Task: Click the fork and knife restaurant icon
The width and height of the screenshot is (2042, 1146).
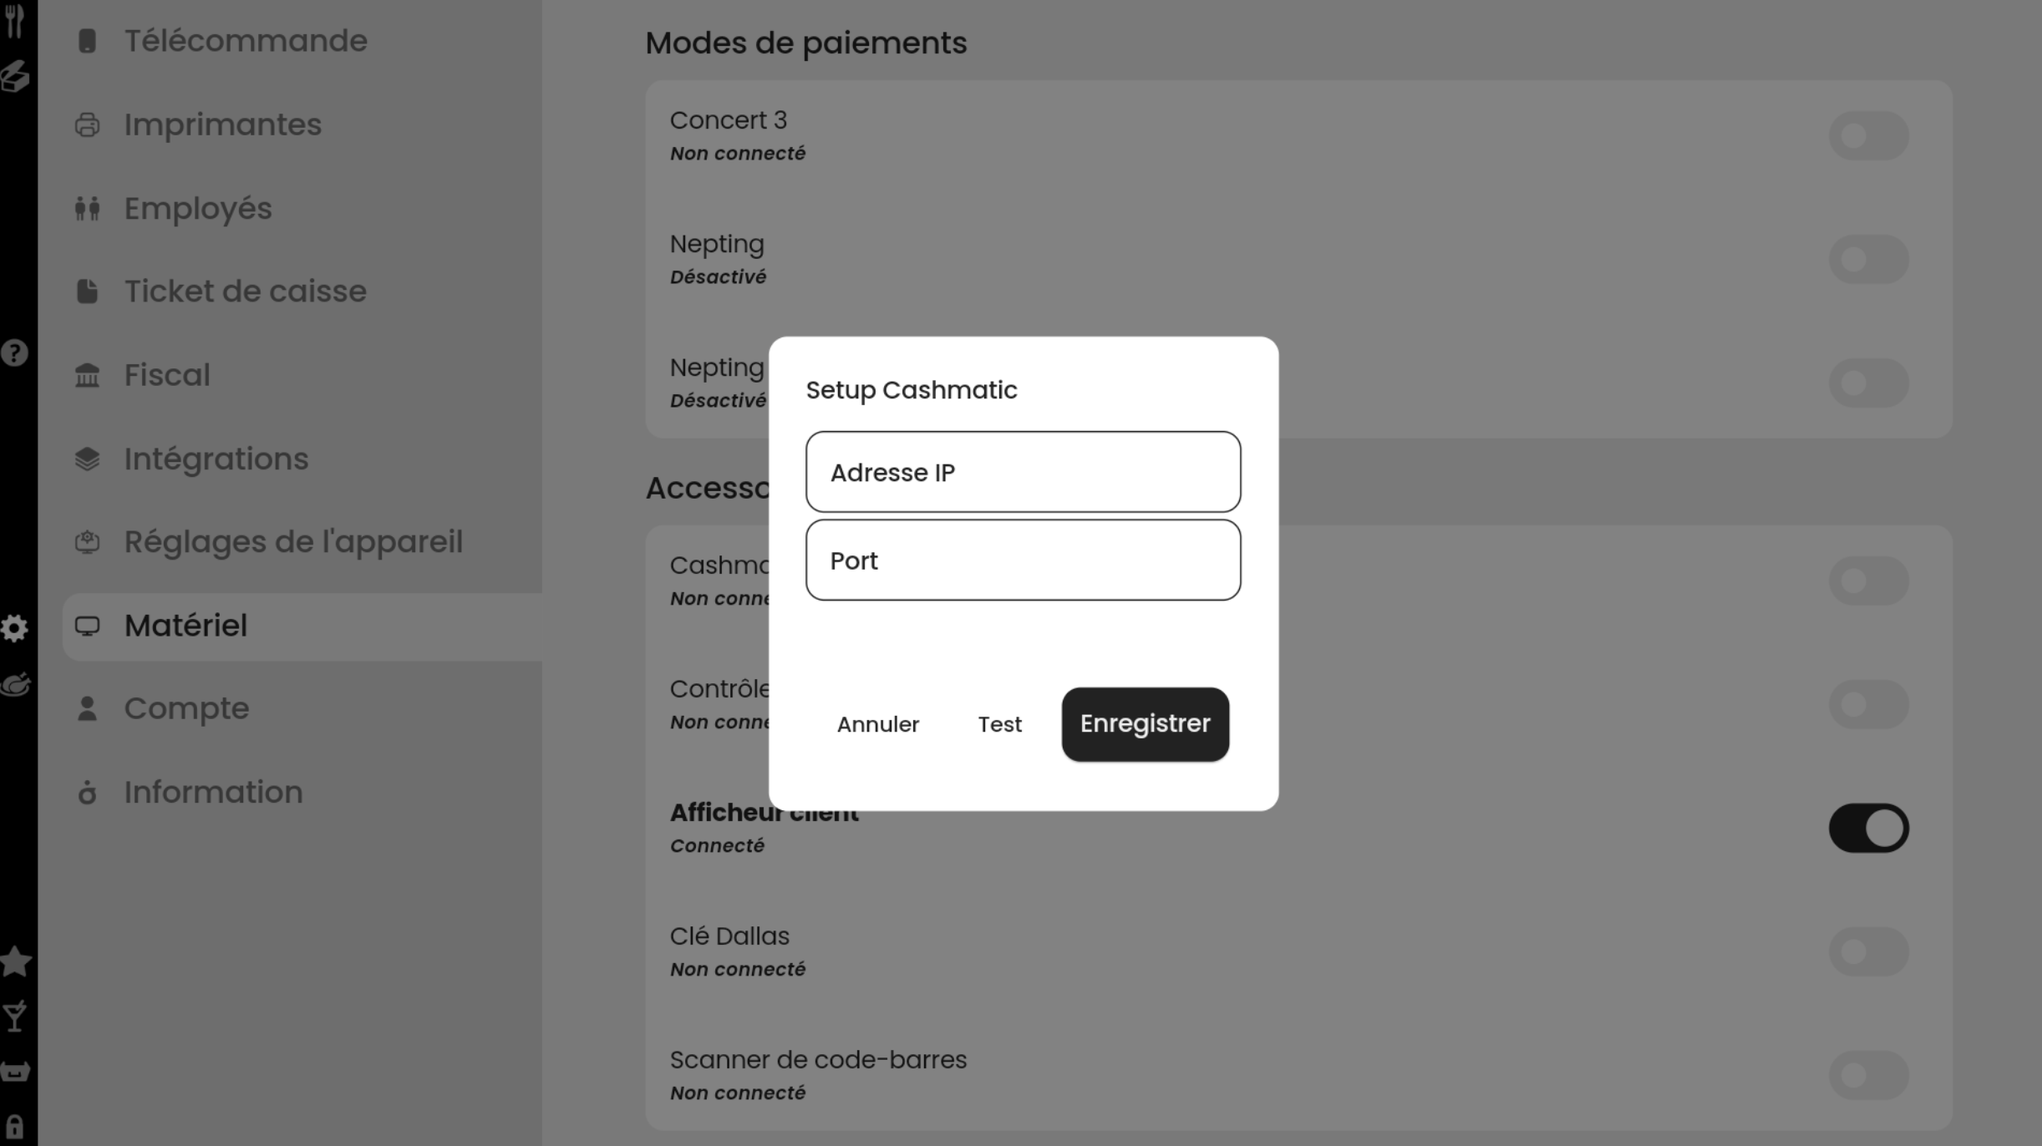Action: (14, 19)
